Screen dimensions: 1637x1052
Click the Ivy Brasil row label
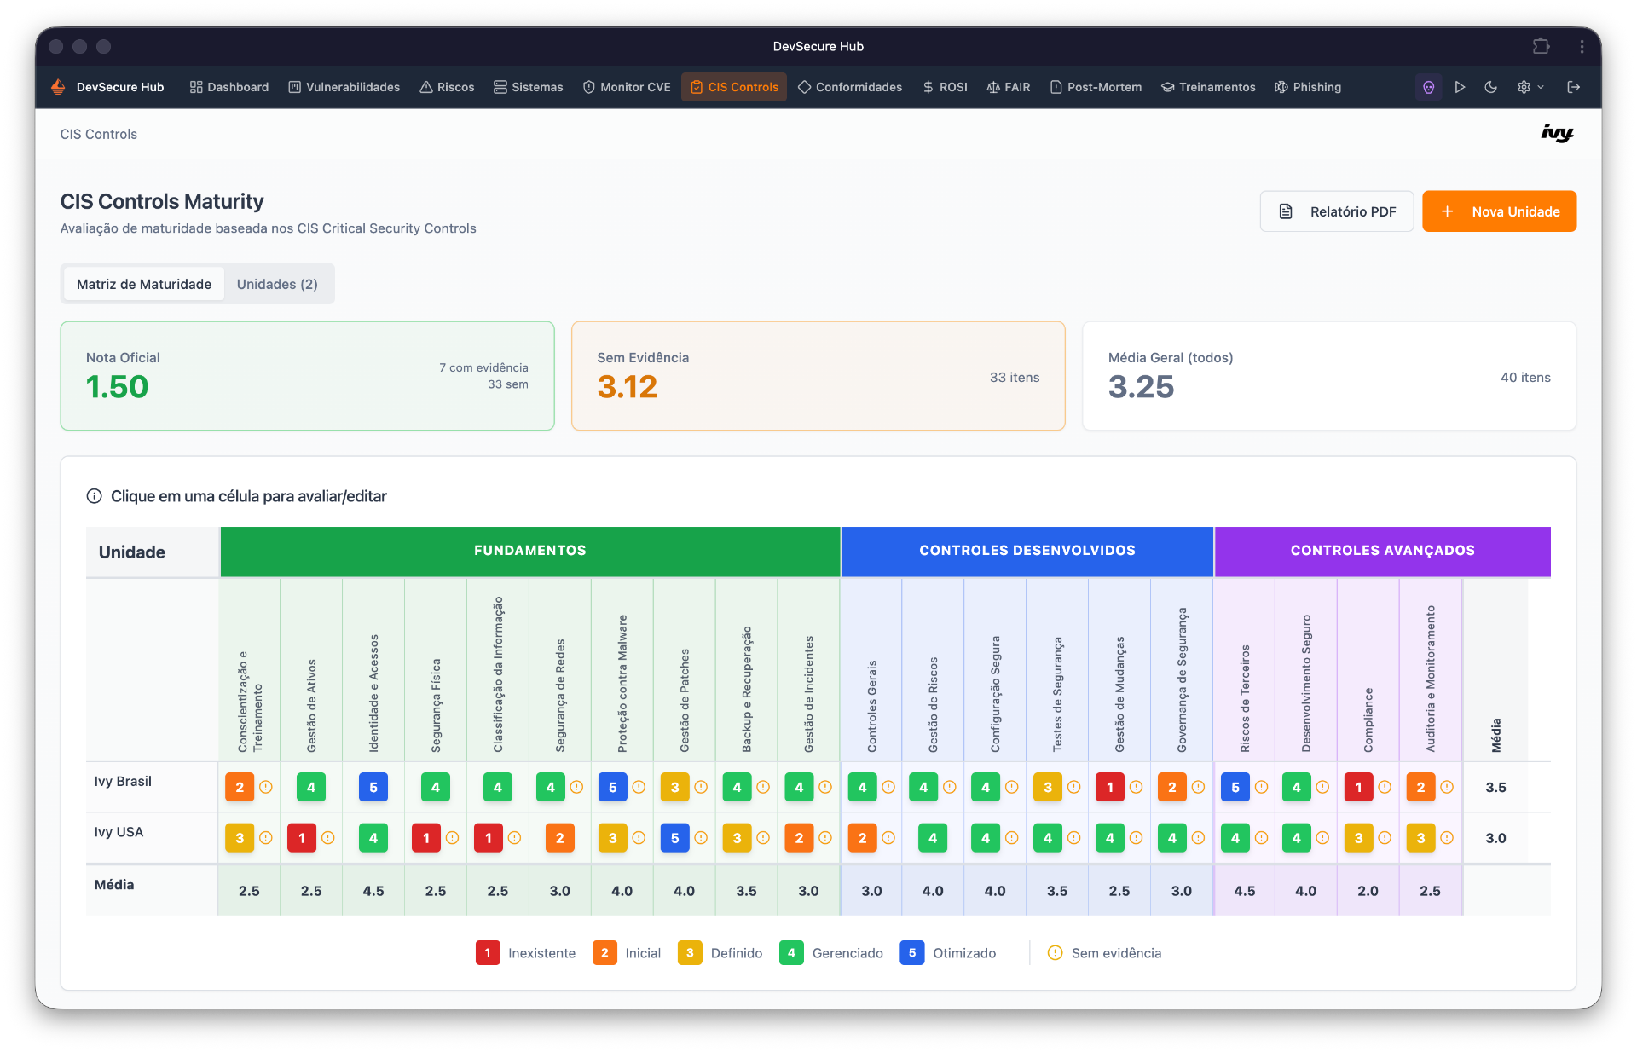[x=123, y=781]
